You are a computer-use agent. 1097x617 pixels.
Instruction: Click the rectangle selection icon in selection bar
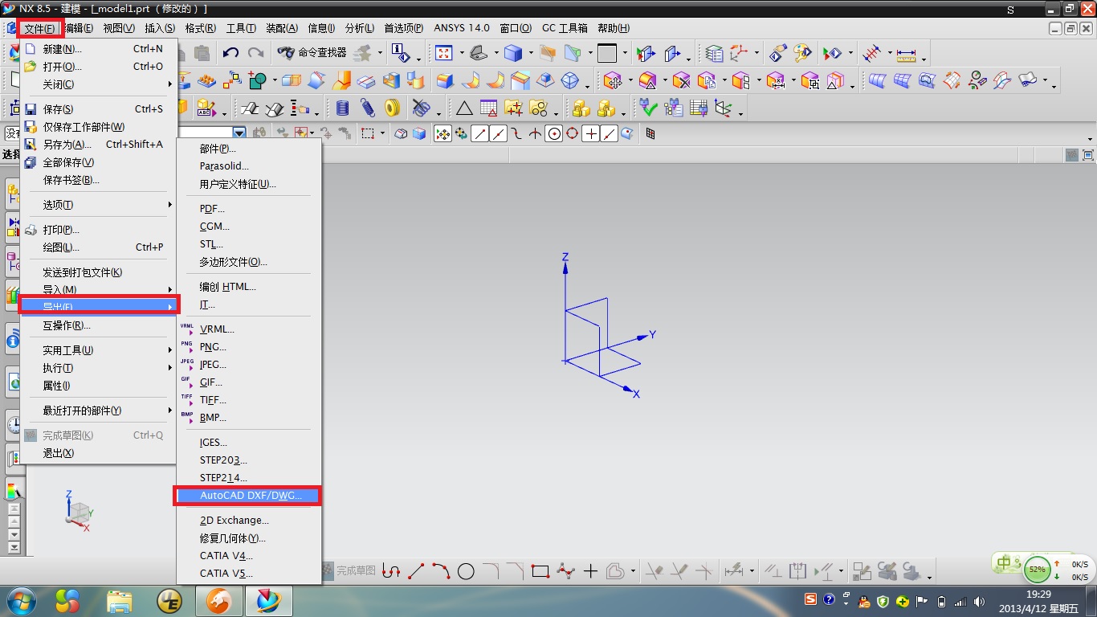pyautogui.click(x=368, y=134)
